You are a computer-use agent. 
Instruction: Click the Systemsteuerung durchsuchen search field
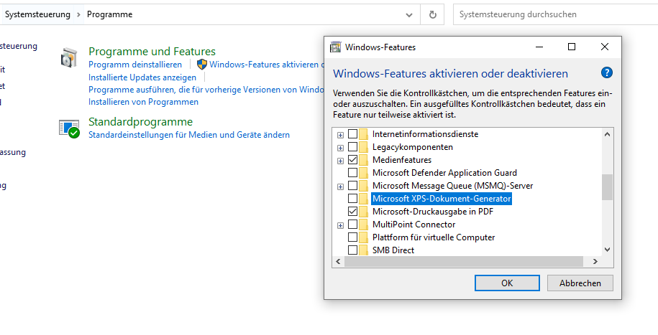pyautogui.click(x=556, y=14)
